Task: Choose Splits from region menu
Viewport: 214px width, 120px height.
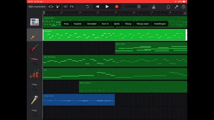Action: (x=117, y=24)
